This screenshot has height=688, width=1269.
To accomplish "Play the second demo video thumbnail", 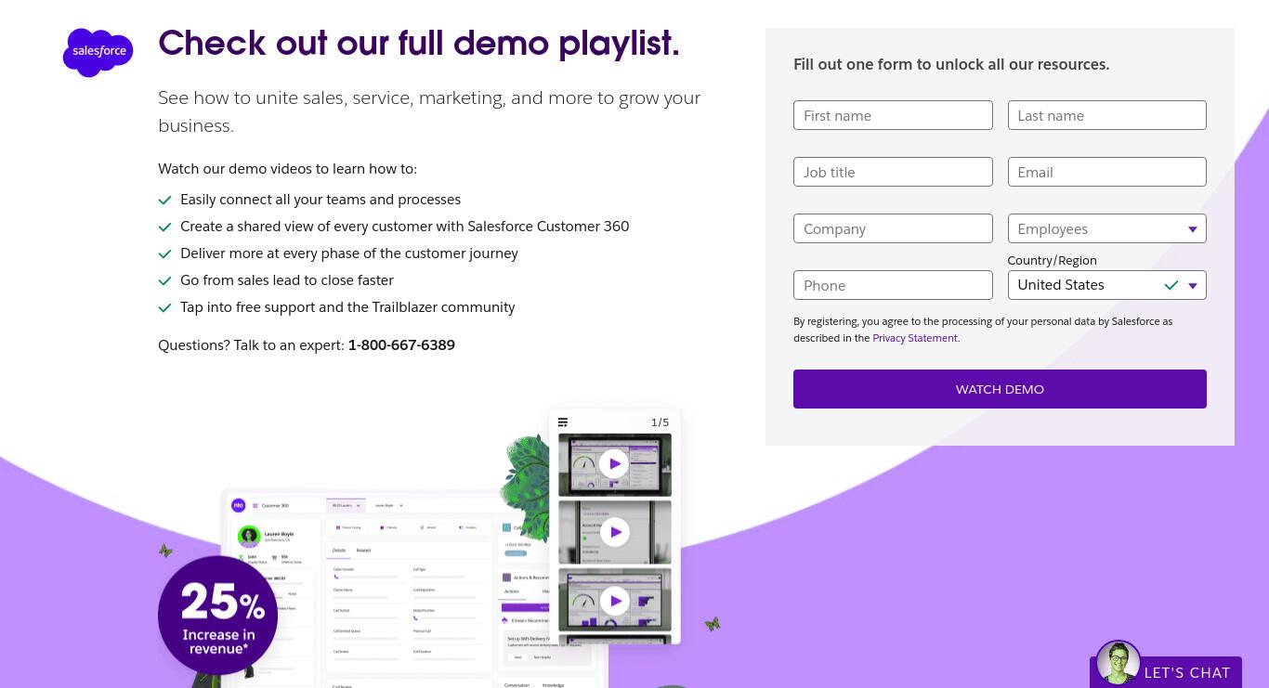I will [614, 532].
